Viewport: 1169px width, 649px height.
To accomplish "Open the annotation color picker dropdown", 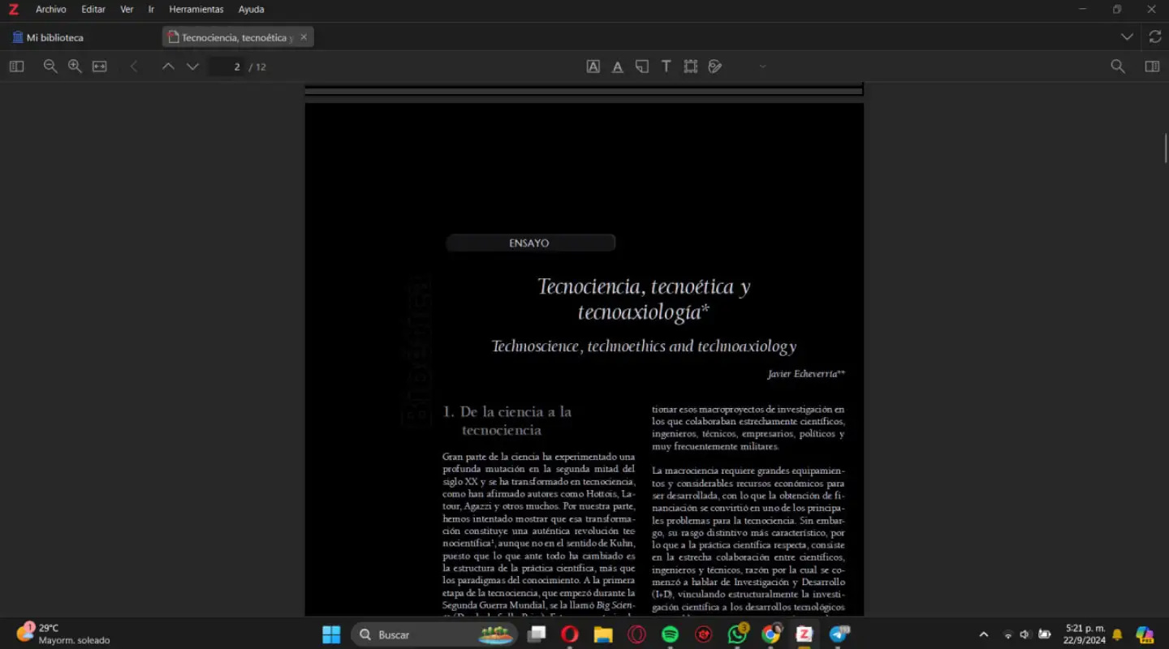I will click(761, 66).
